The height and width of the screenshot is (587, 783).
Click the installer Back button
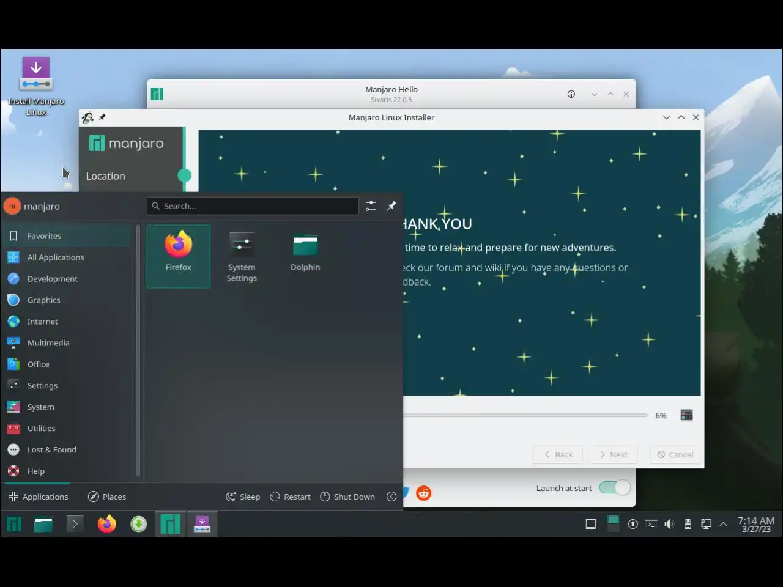point(558,454)
